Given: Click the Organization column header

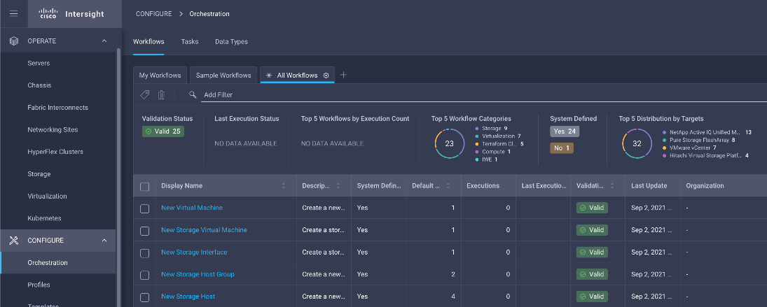Looking at the screenshot, I should point(705,186).
